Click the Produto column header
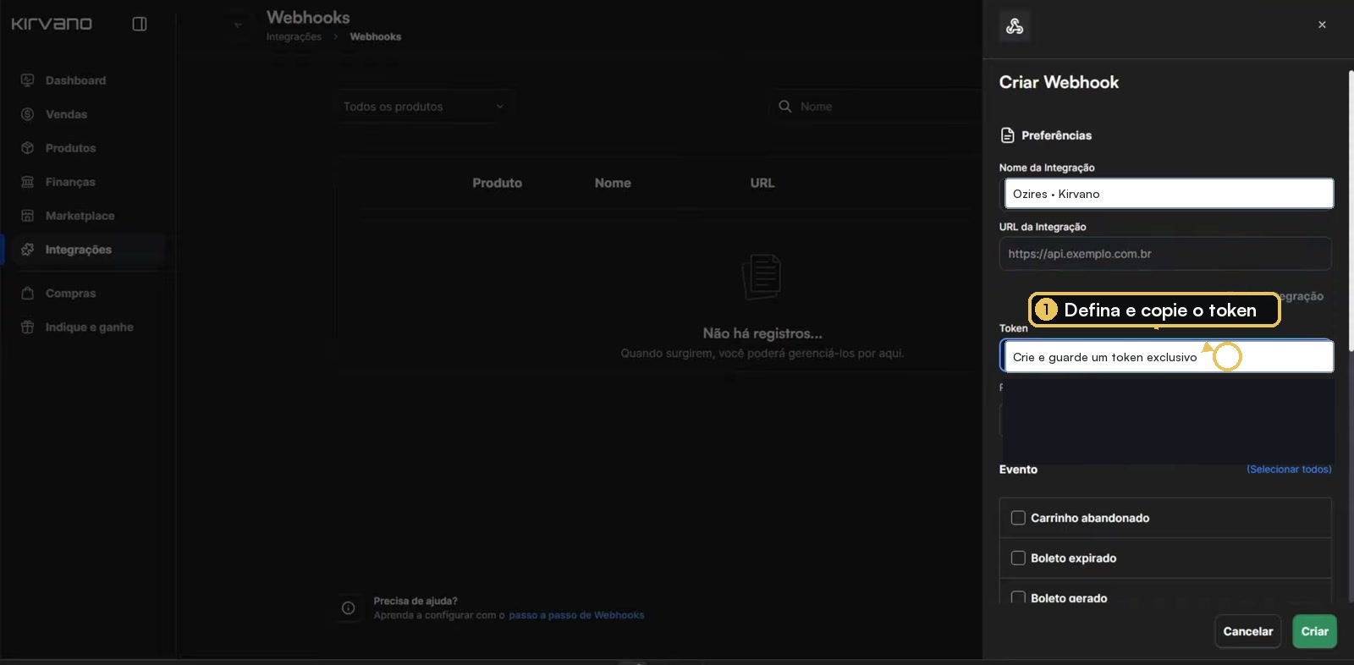The height and width of the screenshot is (665, 1354). pyautogui.click(x=498, y=183)
